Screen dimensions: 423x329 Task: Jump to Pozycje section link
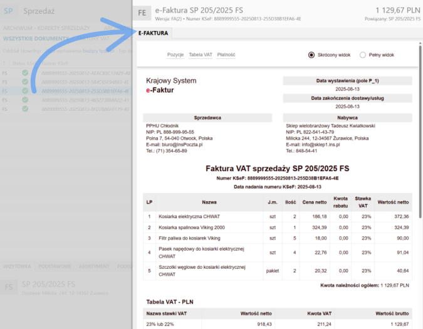(x=175, y=55)
